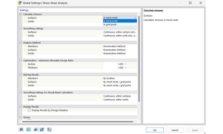Click the OK button
The width and height of the screenshot is (223, 134).
155,130
